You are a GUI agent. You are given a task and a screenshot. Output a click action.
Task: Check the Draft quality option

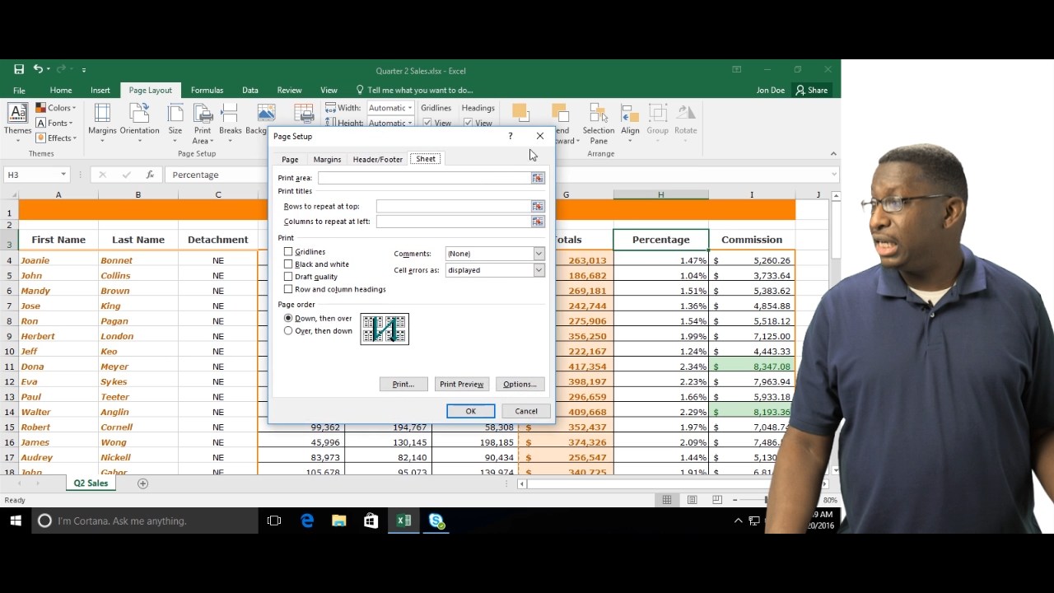click(x=288, y=277)
